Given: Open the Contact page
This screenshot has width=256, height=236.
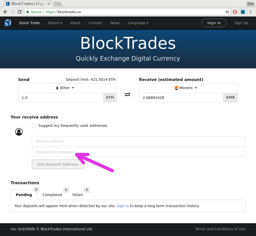Looking at the screenshot, I should [x=95, y=23].
